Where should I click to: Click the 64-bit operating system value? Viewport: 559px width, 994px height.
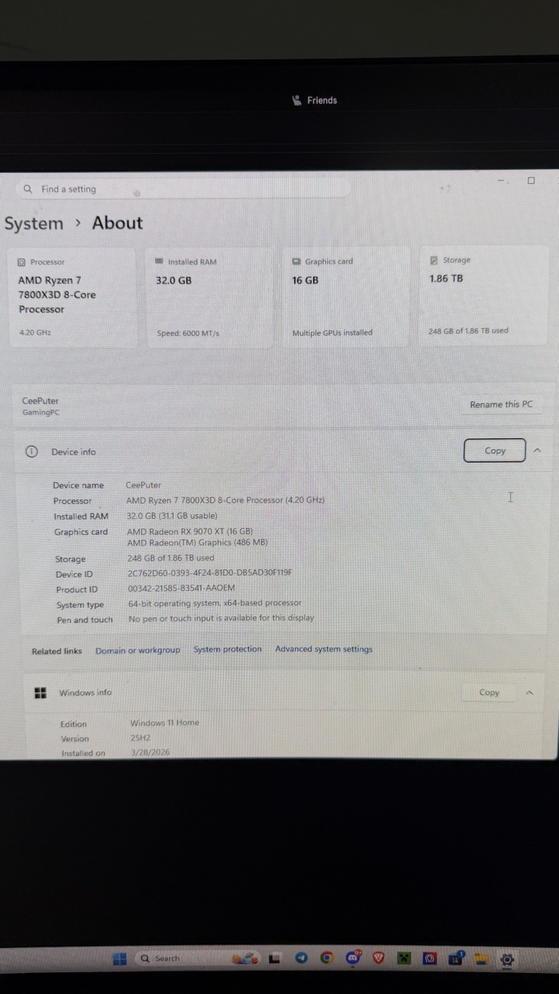(x=215, y=603)
